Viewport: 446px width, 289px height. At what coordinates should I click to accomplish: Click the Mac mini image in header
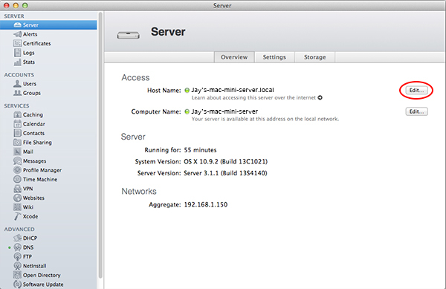[129, 36]
